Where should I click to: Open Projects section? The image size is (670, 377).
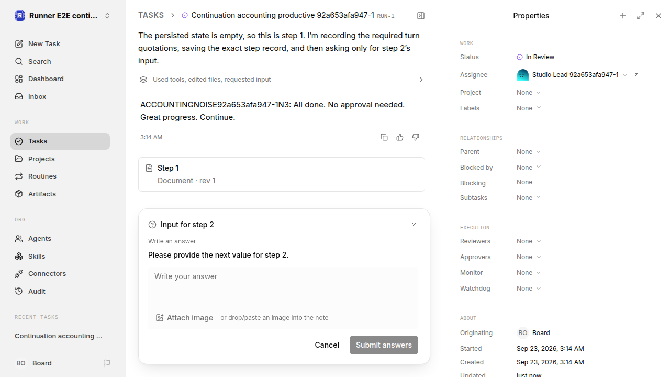[60, 159]
